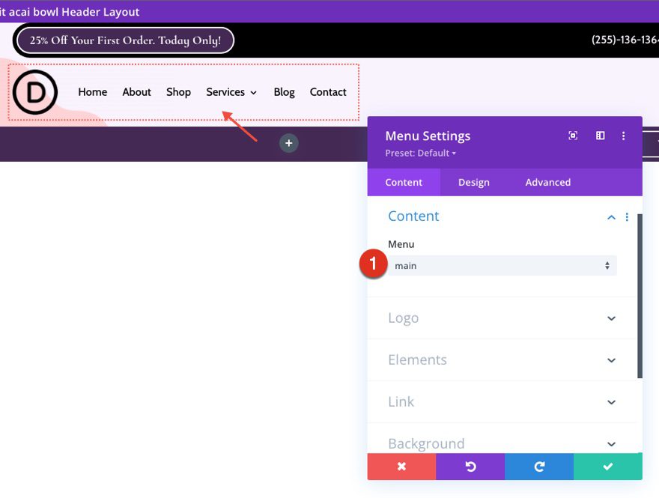Collapse the Content section
659x498 pixels.
[610, 216]
